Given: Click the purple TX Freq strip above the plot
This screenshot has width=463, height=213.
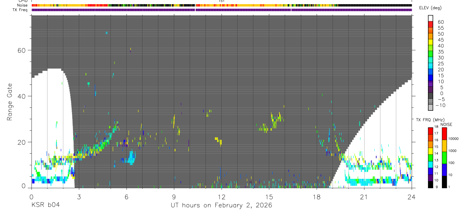Looking at the screenshot, I should 222,10.
